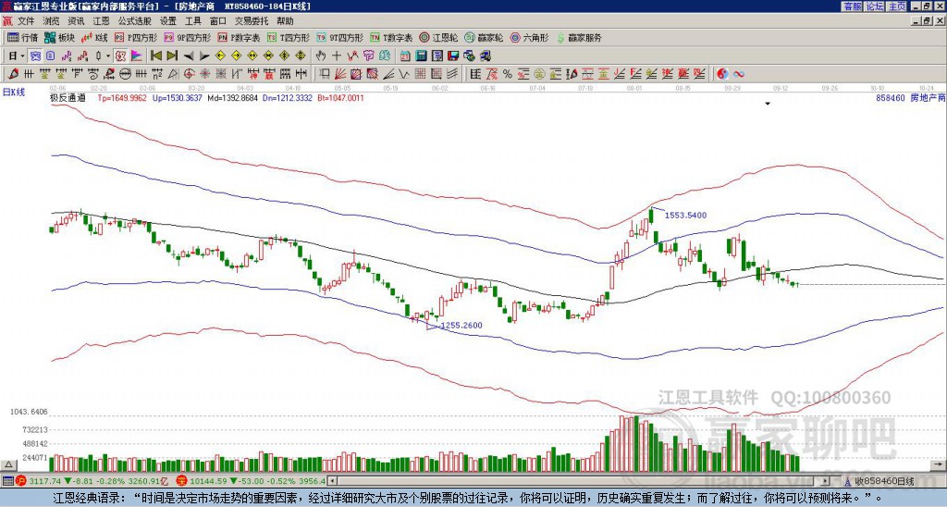
Task: Click the black left arrow icon
Action: coord(189,56)
